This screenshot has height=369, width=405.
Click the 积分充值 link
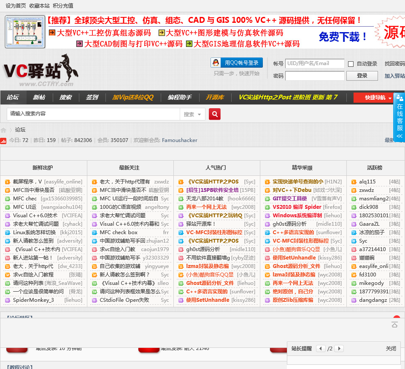click(63, 5)
